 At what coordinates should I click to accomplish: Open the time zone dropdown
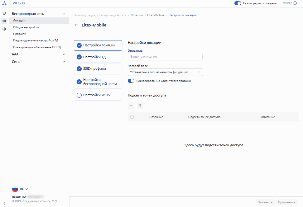(x=165, y=72)
